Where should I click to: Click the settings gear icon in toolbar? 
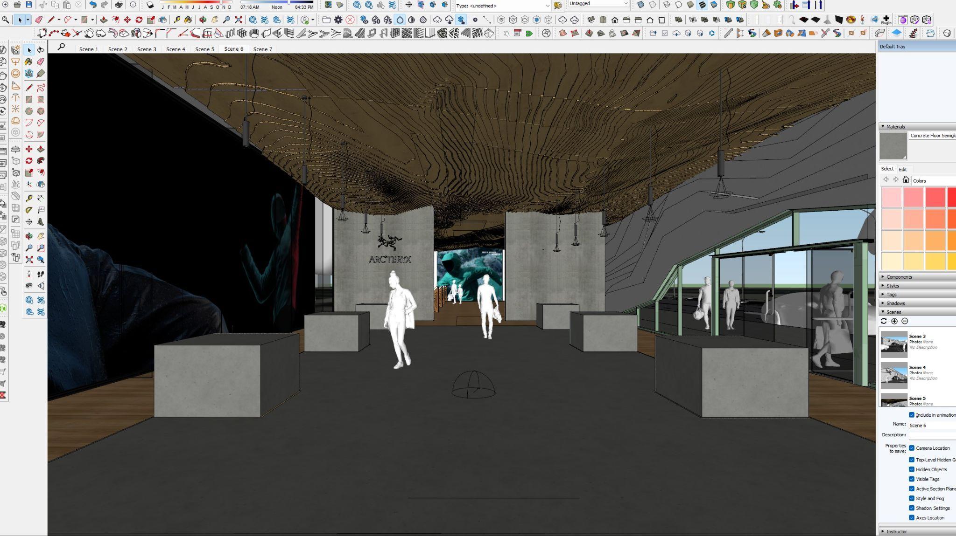point(338,20)
